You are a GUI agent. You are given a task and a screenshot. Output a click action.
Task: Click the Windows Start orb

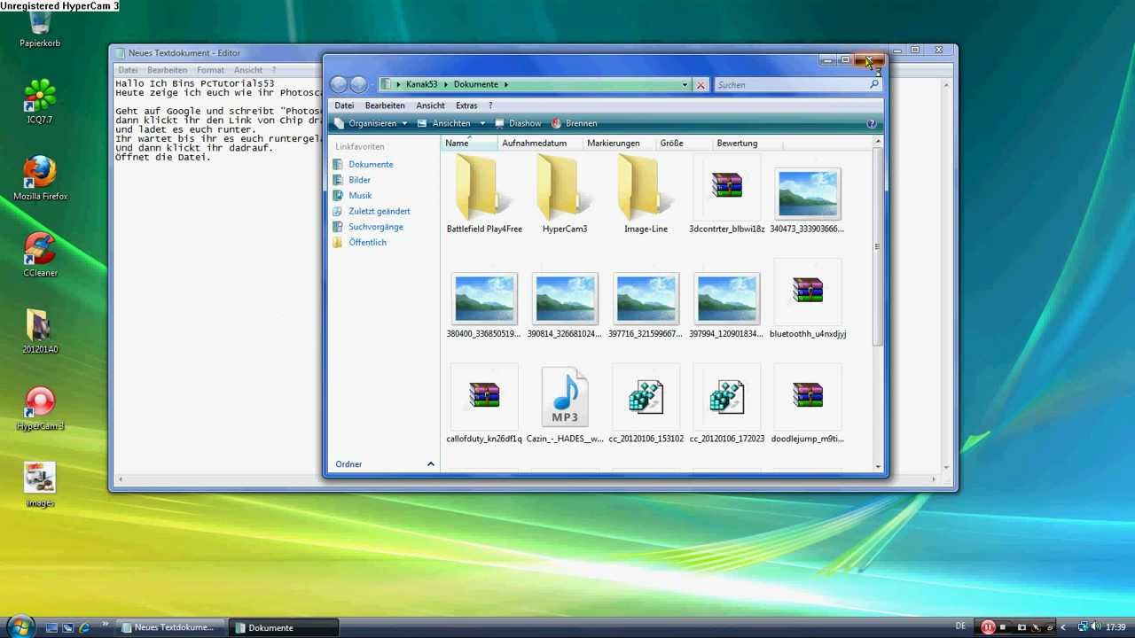coord(20,626)
